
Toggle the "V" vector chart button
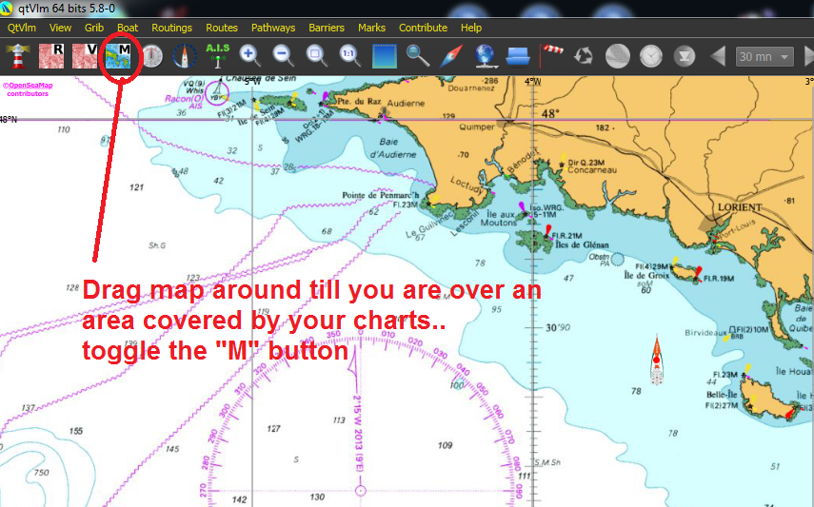click(x=86, y=55)
